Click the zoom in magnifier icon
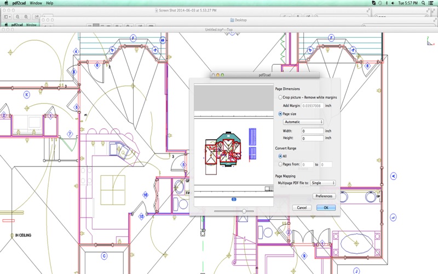This screenshot has width=438, height=274. point(26,17)
